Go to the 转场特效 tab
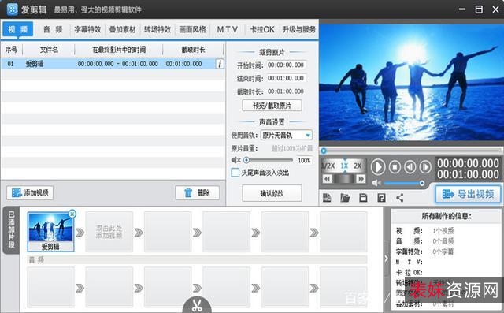This screenshot has width=504, height=313. pos(157,30)
